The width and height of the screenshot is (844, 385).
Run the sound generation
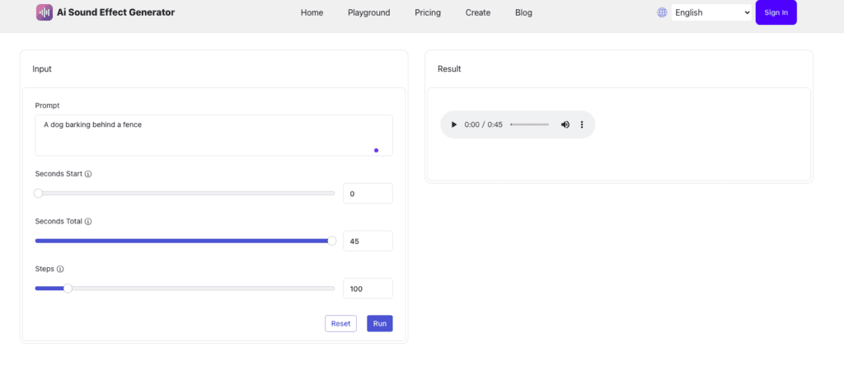point(380,324)
